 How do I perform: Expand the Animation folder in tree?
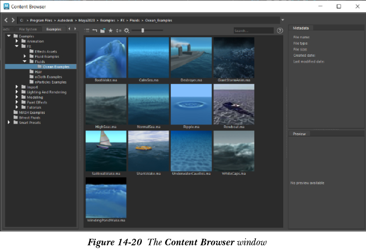tap(17, 41)
